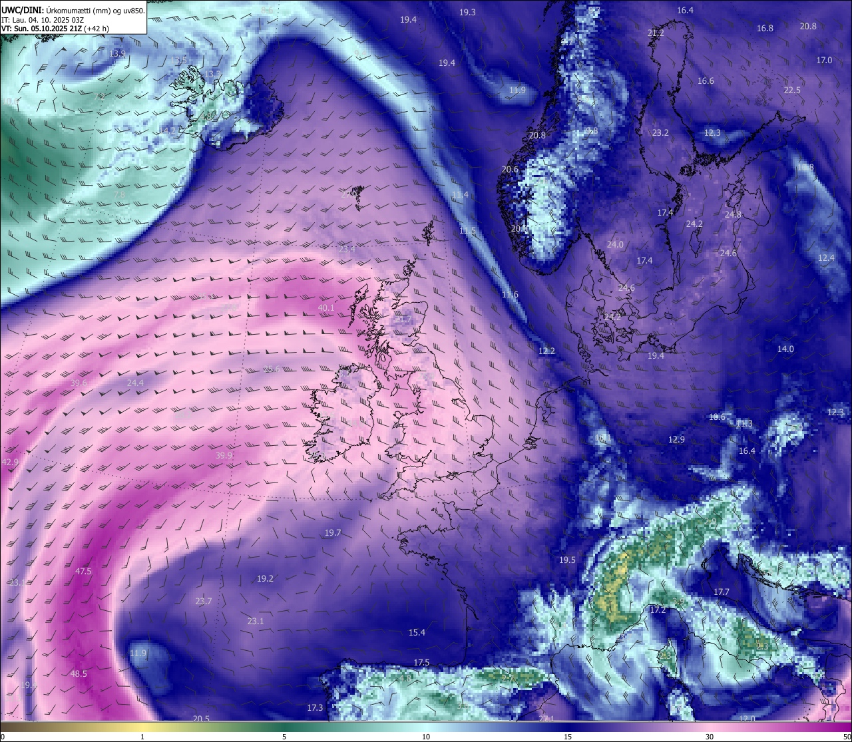This screenshot has height=742, width=852.
Task: Click the map value 39.9
Action: coord(224,455)
